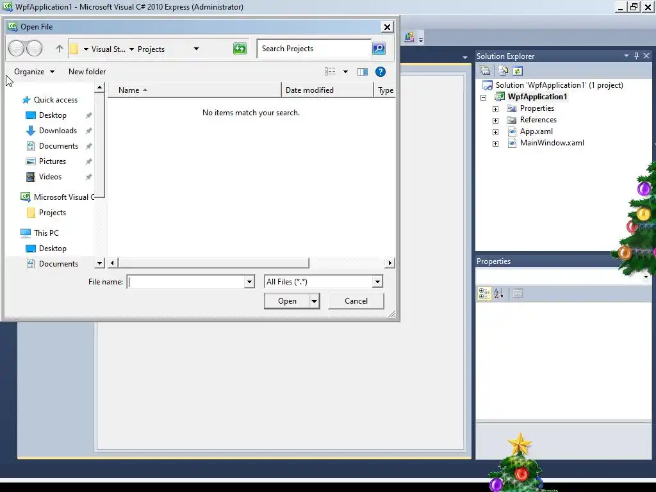Refresh the Solution Explorer tree
Image resolution: width=656 pixels, height=492 pixels.
(518, 70)
